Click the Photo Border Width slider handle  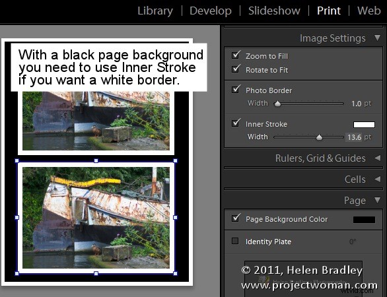click(x=277, y=104)
